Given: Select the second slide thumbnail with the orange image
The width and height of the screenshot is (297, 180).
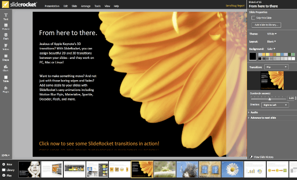Looking at the screenshot, I should (52, 169).
